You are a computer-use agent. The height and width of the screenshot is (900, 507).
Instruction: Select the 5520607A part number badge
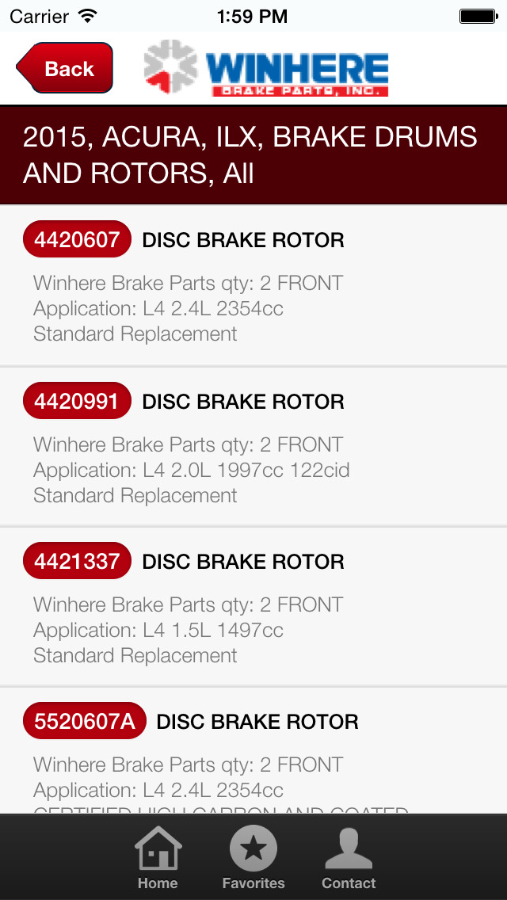(x=83, y=721)
